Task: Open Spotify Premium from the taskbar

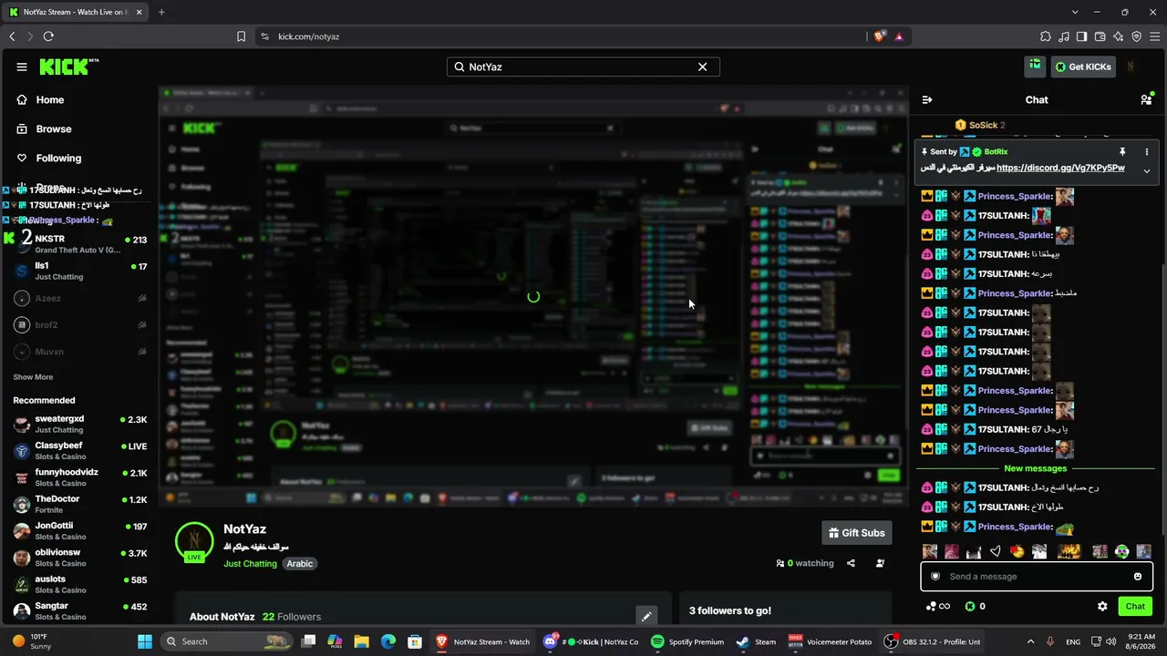Action: tap(687, 641)
